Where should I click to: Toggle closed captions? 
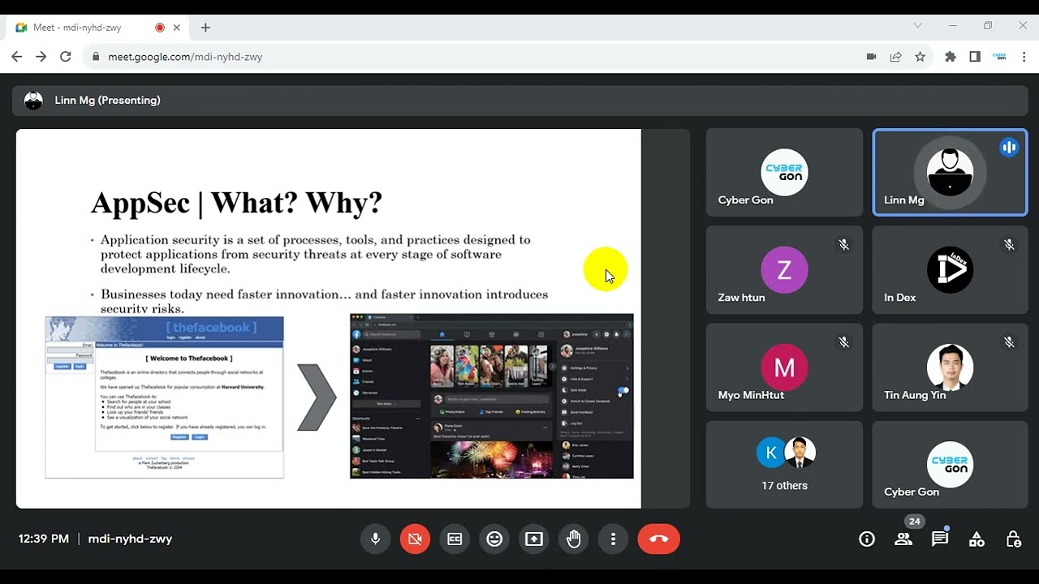[x=455, y=539]
